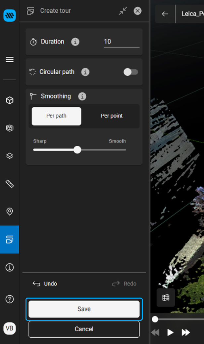Play the tour preview
The height and width of the screenshot is (344, 204).
(x=170, y=332)
